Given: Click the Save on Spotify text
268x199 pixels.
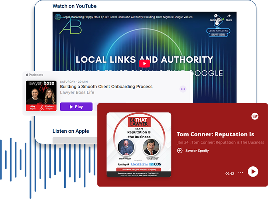Looking at the screenshot, I should 197,151.
